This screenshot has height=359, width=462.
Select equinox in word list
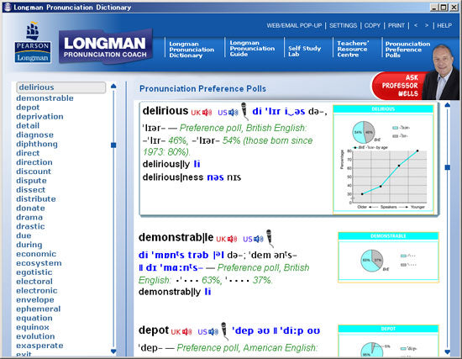click(x=33, y=327)
